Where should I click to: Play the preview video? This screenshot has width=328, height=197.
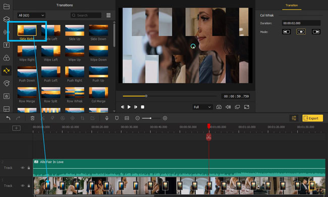(x=129, y=107)
